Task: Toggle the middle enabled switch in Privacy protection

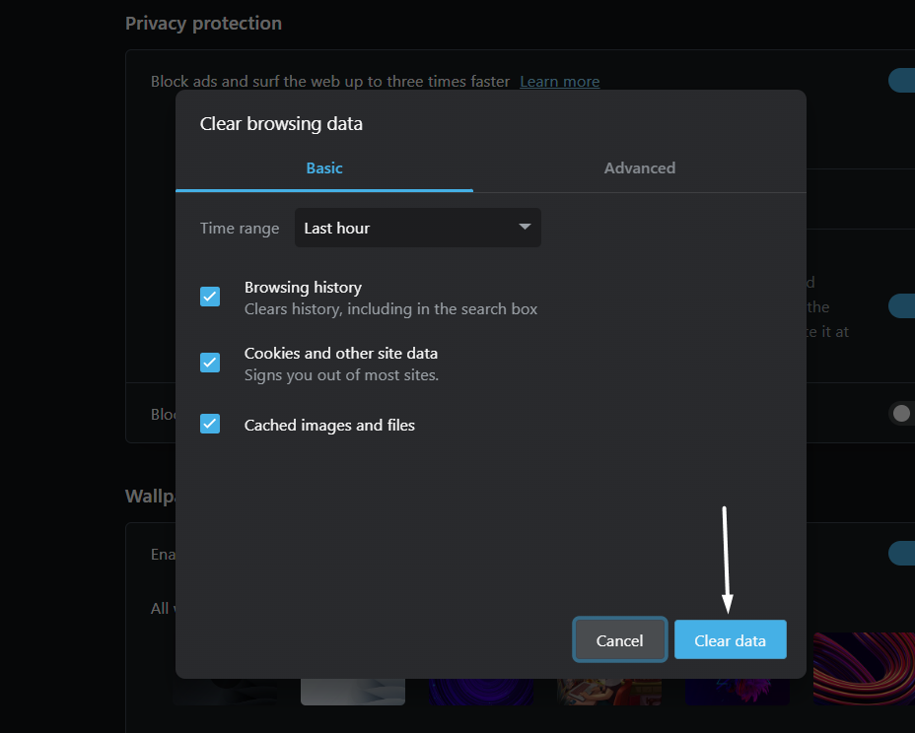Action: (903, 306)
